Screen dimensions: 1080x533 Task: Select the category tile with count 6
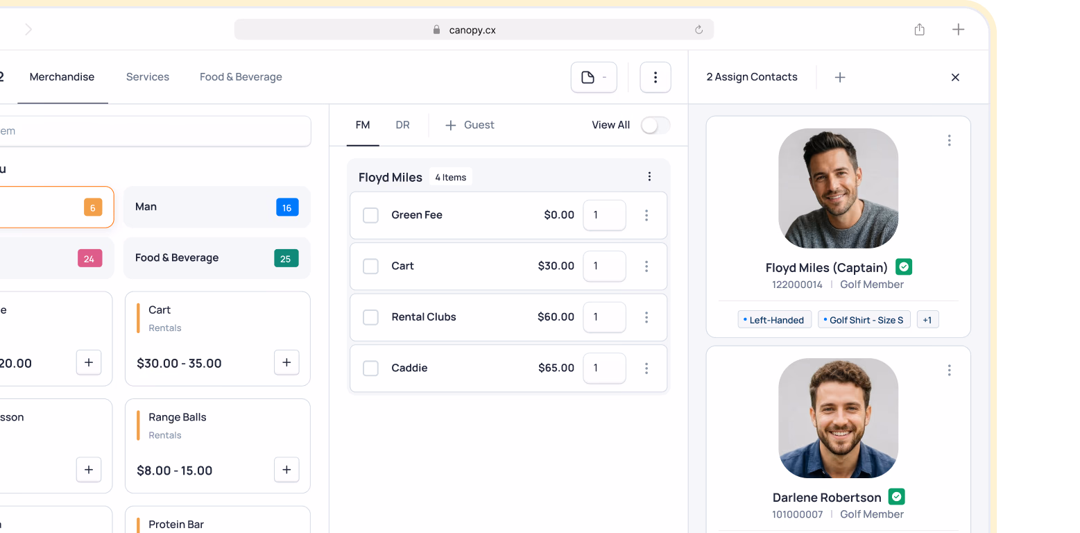coord(57,207)
